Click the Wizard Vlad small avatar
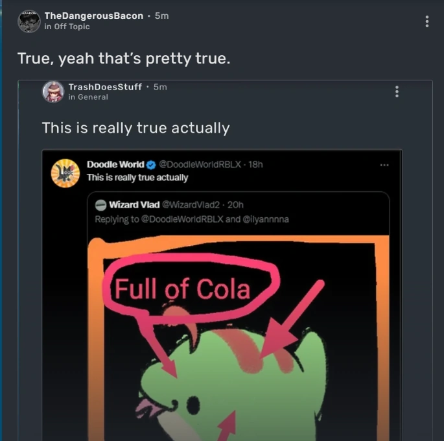 click(100, 205)
